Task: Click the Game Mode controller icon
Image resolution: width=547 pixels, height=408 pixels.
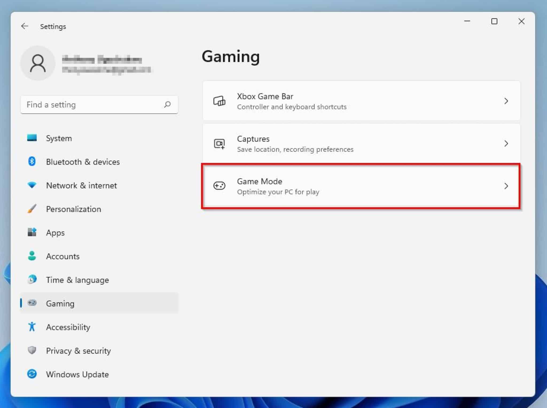Action: 219,186
